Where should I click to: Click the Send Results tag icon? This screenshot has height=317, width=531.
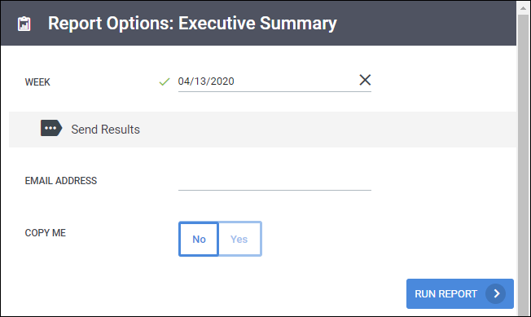(51, 128)
